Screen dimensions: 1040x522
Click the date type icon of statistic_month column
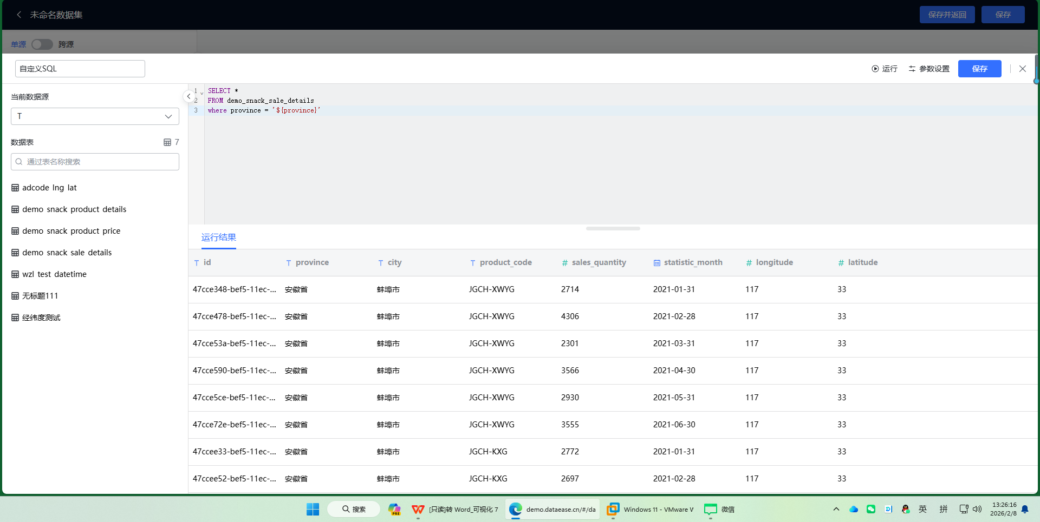[x=657, y=263]
